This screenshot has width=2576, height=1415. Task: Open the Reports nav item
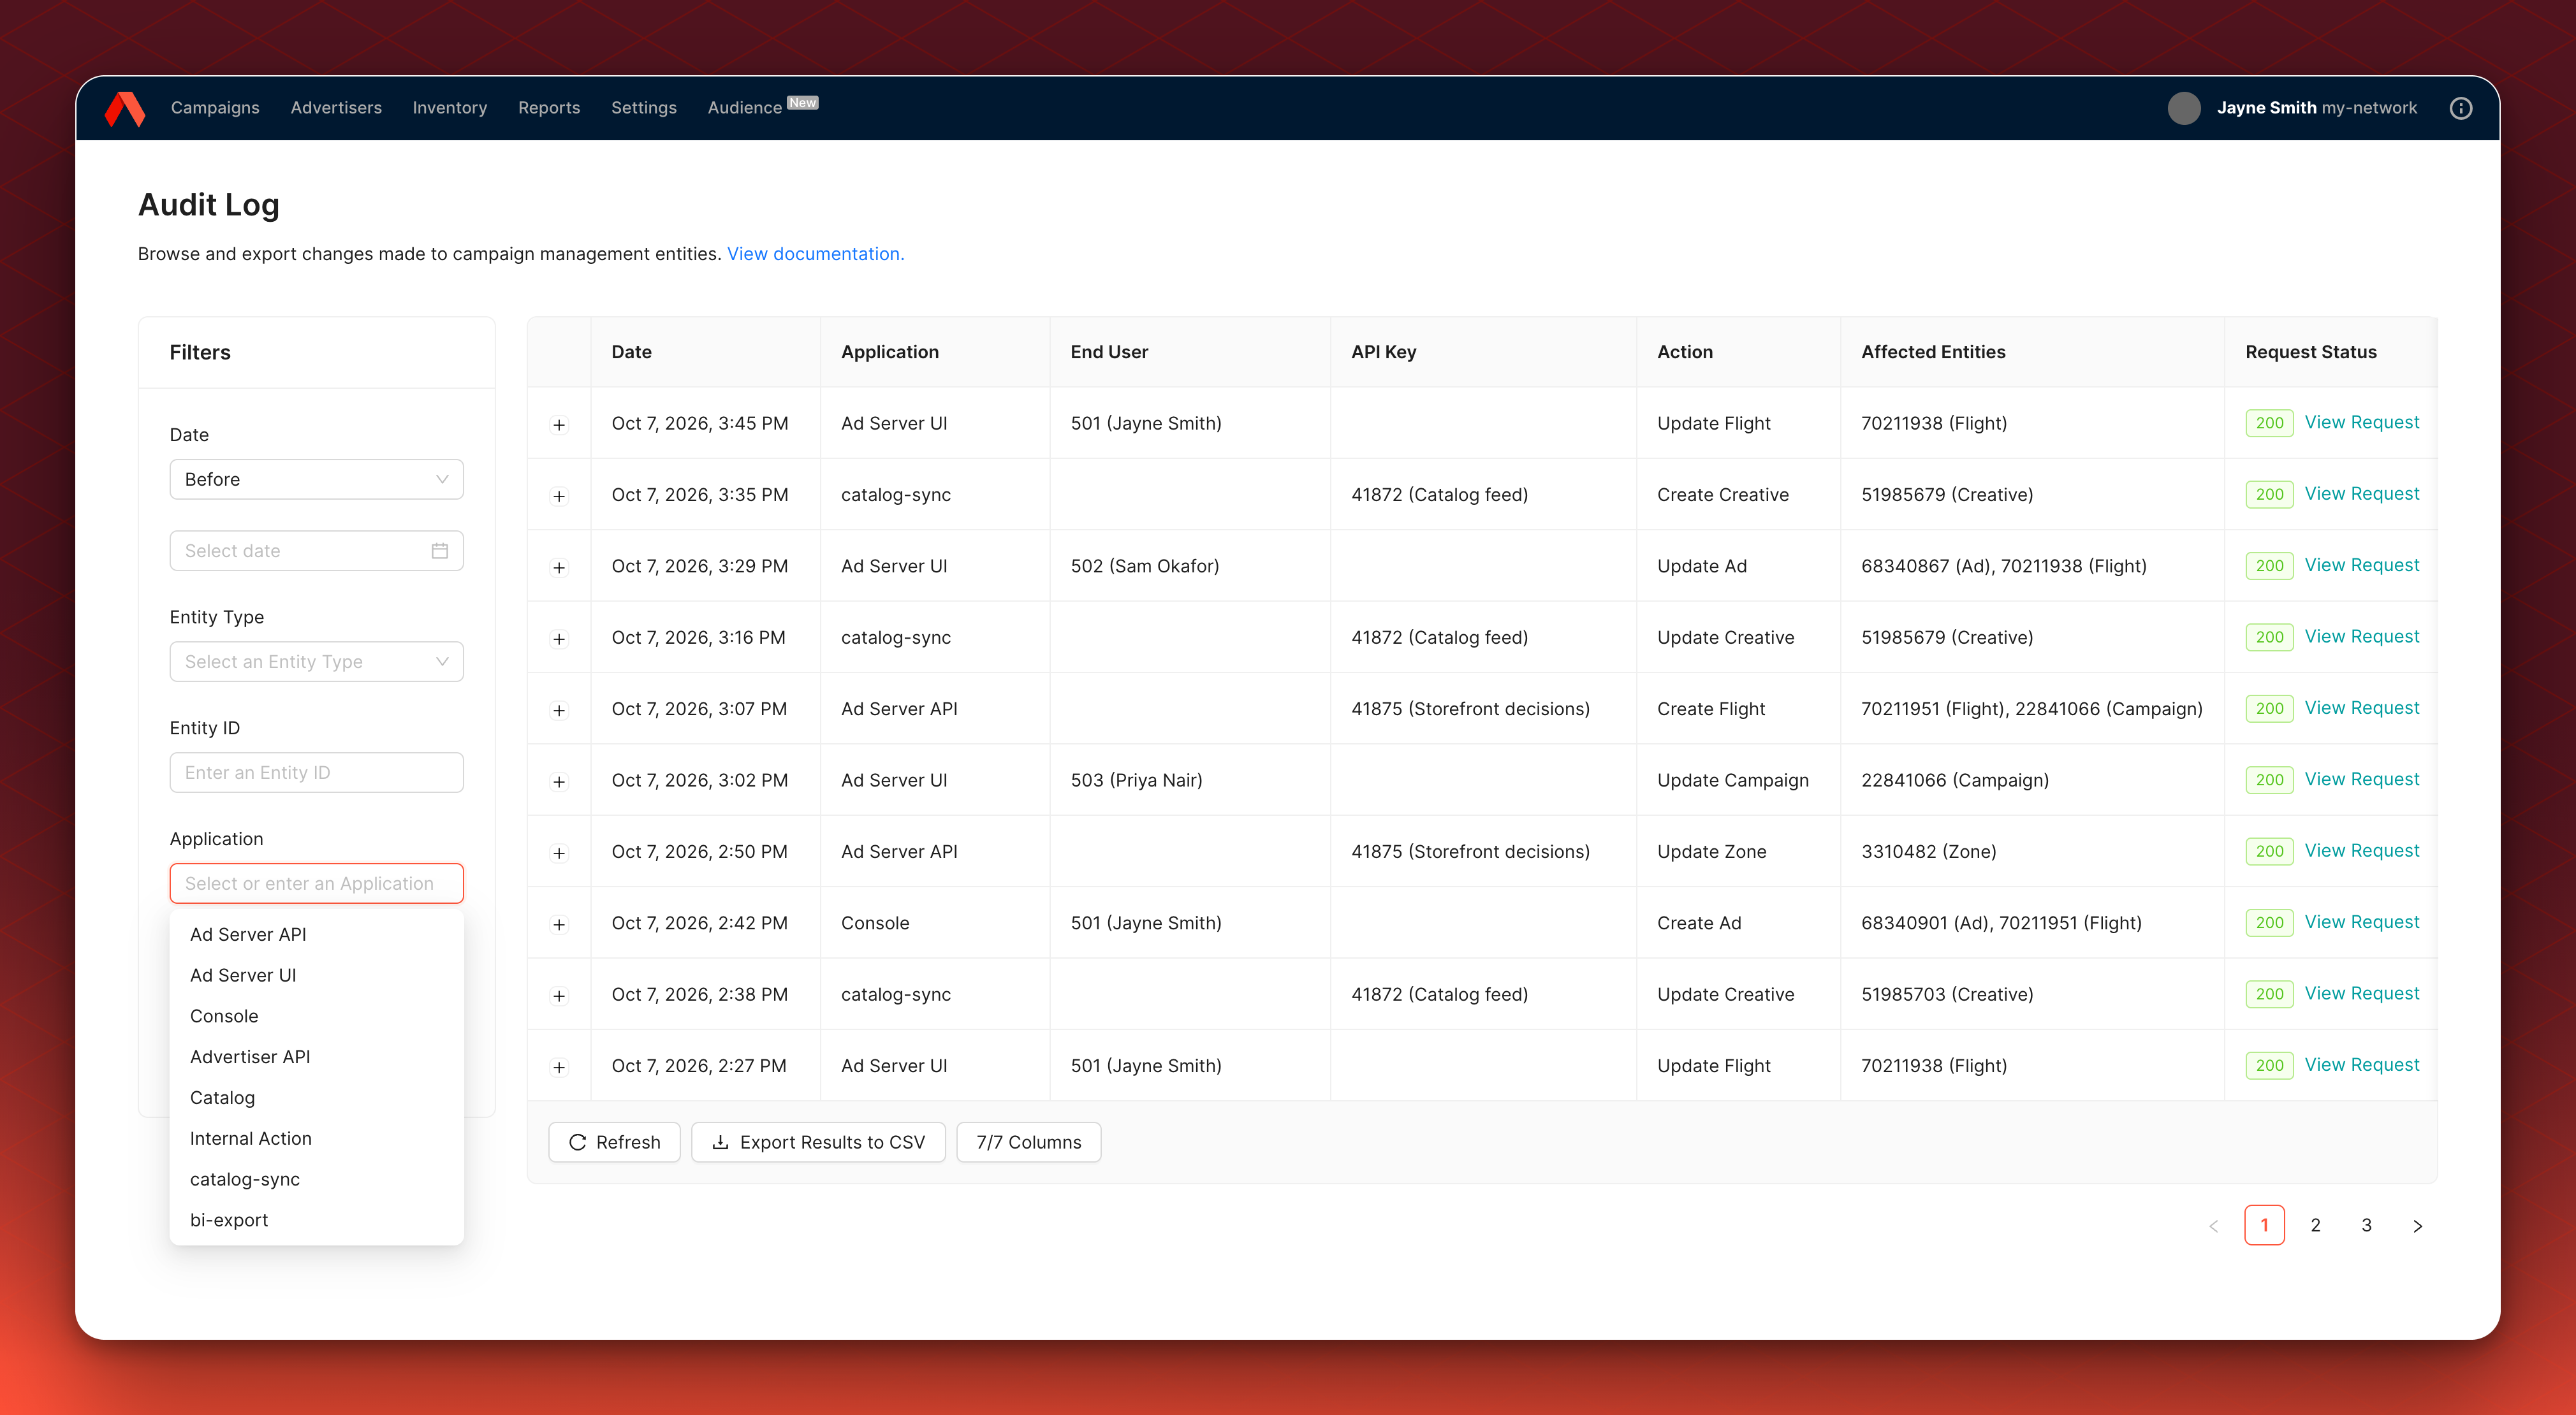(x=549, y=108)
